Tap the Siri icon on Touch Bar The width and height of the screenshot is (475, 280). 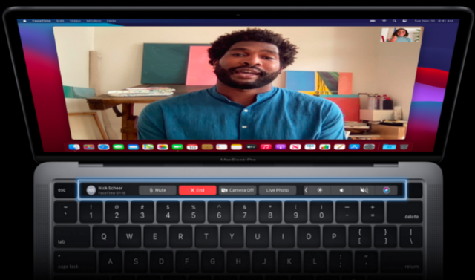click(x=386, y=190)
